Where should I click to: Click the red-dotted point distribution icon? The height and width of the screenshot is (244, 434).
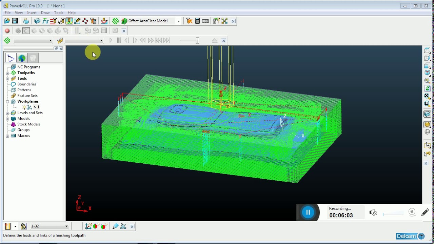click(x=85, y=21)
